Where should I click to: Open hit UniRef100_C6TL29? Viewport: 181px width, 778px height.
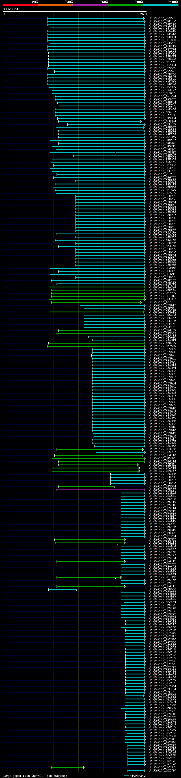pos(162,28)
